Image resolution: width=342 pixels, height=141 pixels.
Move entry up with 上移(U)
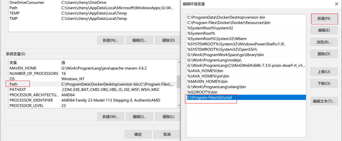pos(324,72)
